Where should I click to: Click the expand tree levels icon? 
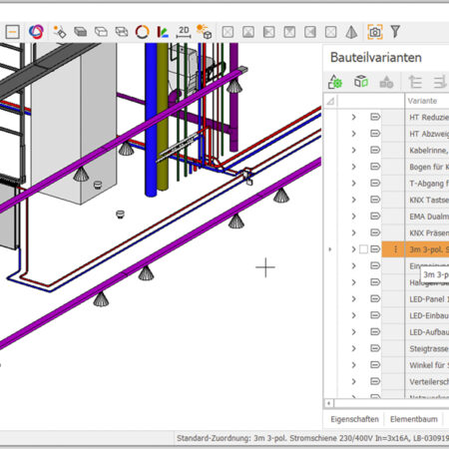415,82
